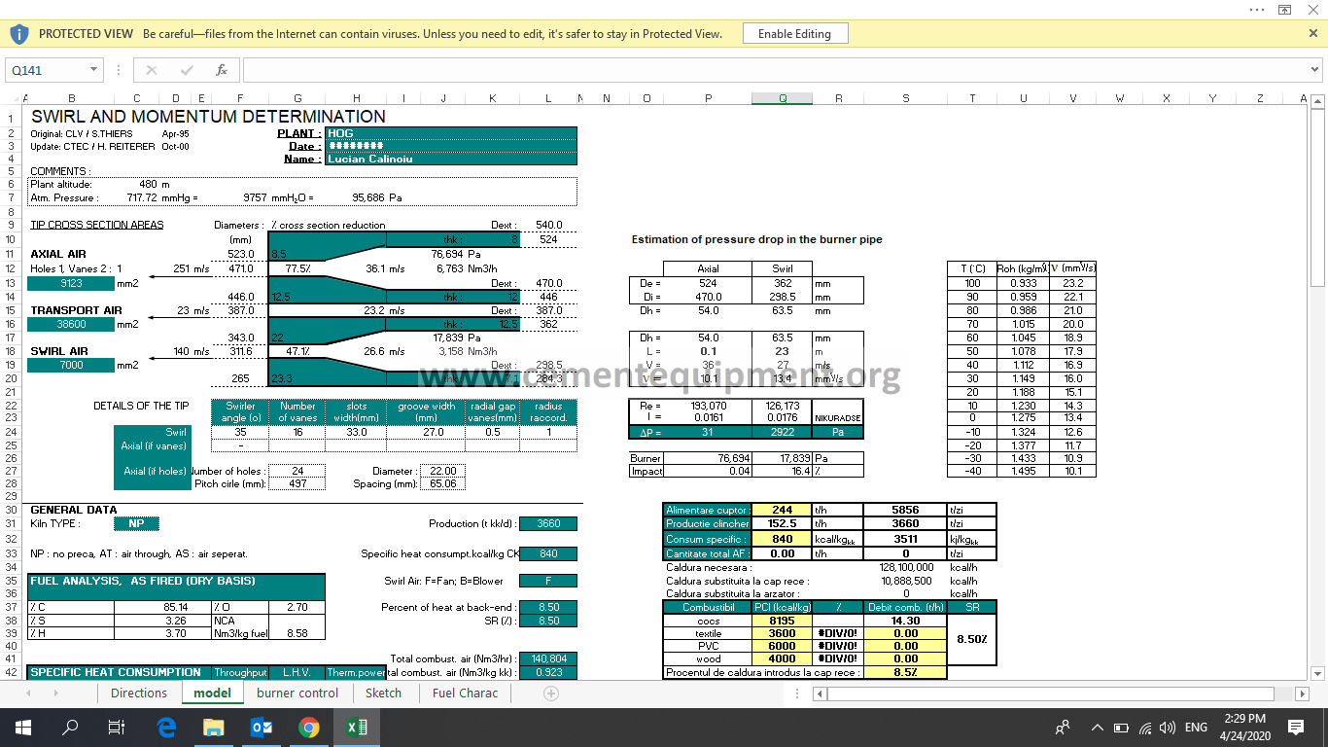This screenshot has width=1328, height=747.
Task: Click the transport air area cell 38600
Action: click(x=71, y=324)
